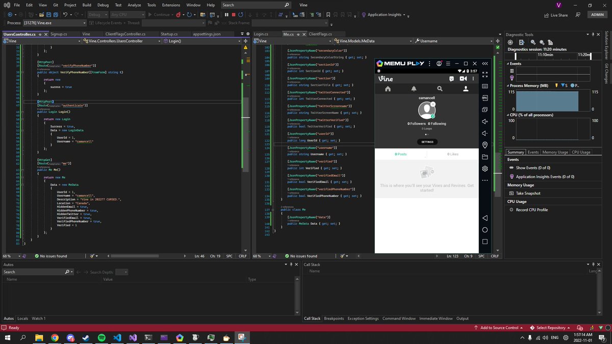
Task: Open Vine search magnifier in emulator
Action: tap(440, 89)
